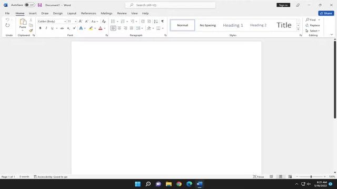
Task: Open the Windows Start menu
Action: click(x=138, y=184)
